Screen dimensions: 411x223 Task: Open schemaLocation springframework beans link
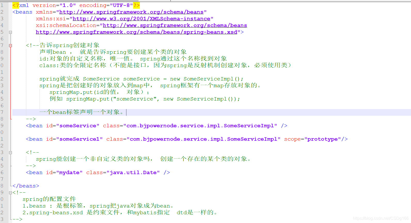pos(175,25)
